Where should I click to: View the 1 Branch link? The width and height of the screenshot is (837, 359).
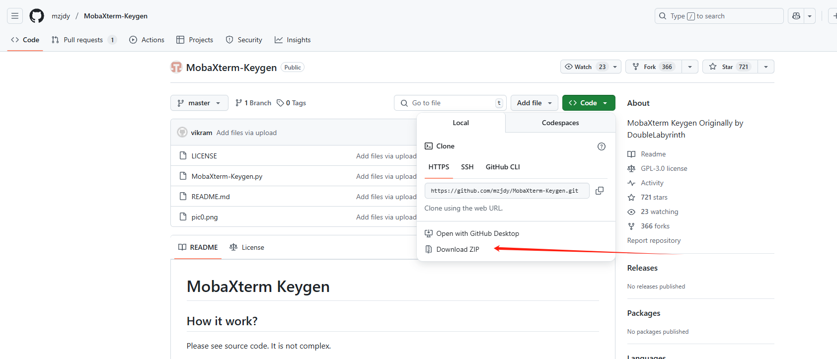pyautogui.click(x=253, y=103)
